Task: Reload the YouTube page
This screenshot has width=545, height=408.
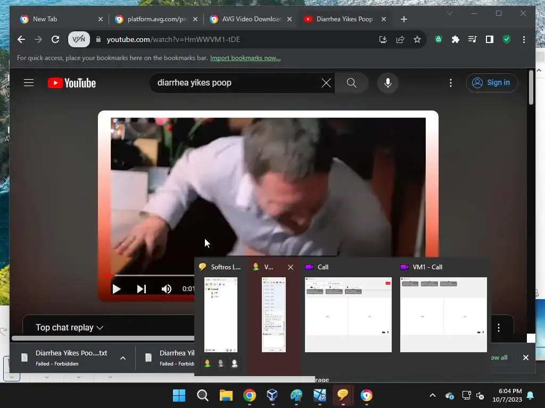Action: [x=55, y=39]
